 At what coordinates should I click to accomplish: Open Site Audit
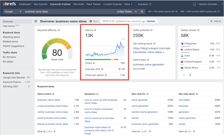click(78, 4)
